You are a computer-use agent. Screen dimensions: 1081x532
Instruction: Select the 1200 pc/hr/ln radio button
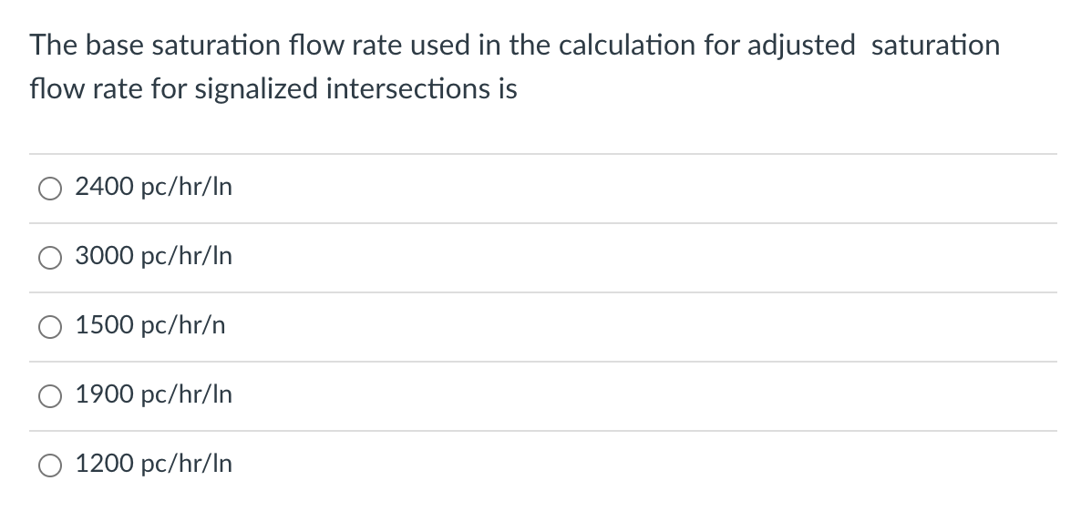pos(50,465)
